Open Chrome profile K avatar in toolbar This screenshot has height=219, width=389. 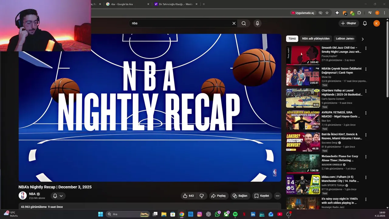coord(377,13)
